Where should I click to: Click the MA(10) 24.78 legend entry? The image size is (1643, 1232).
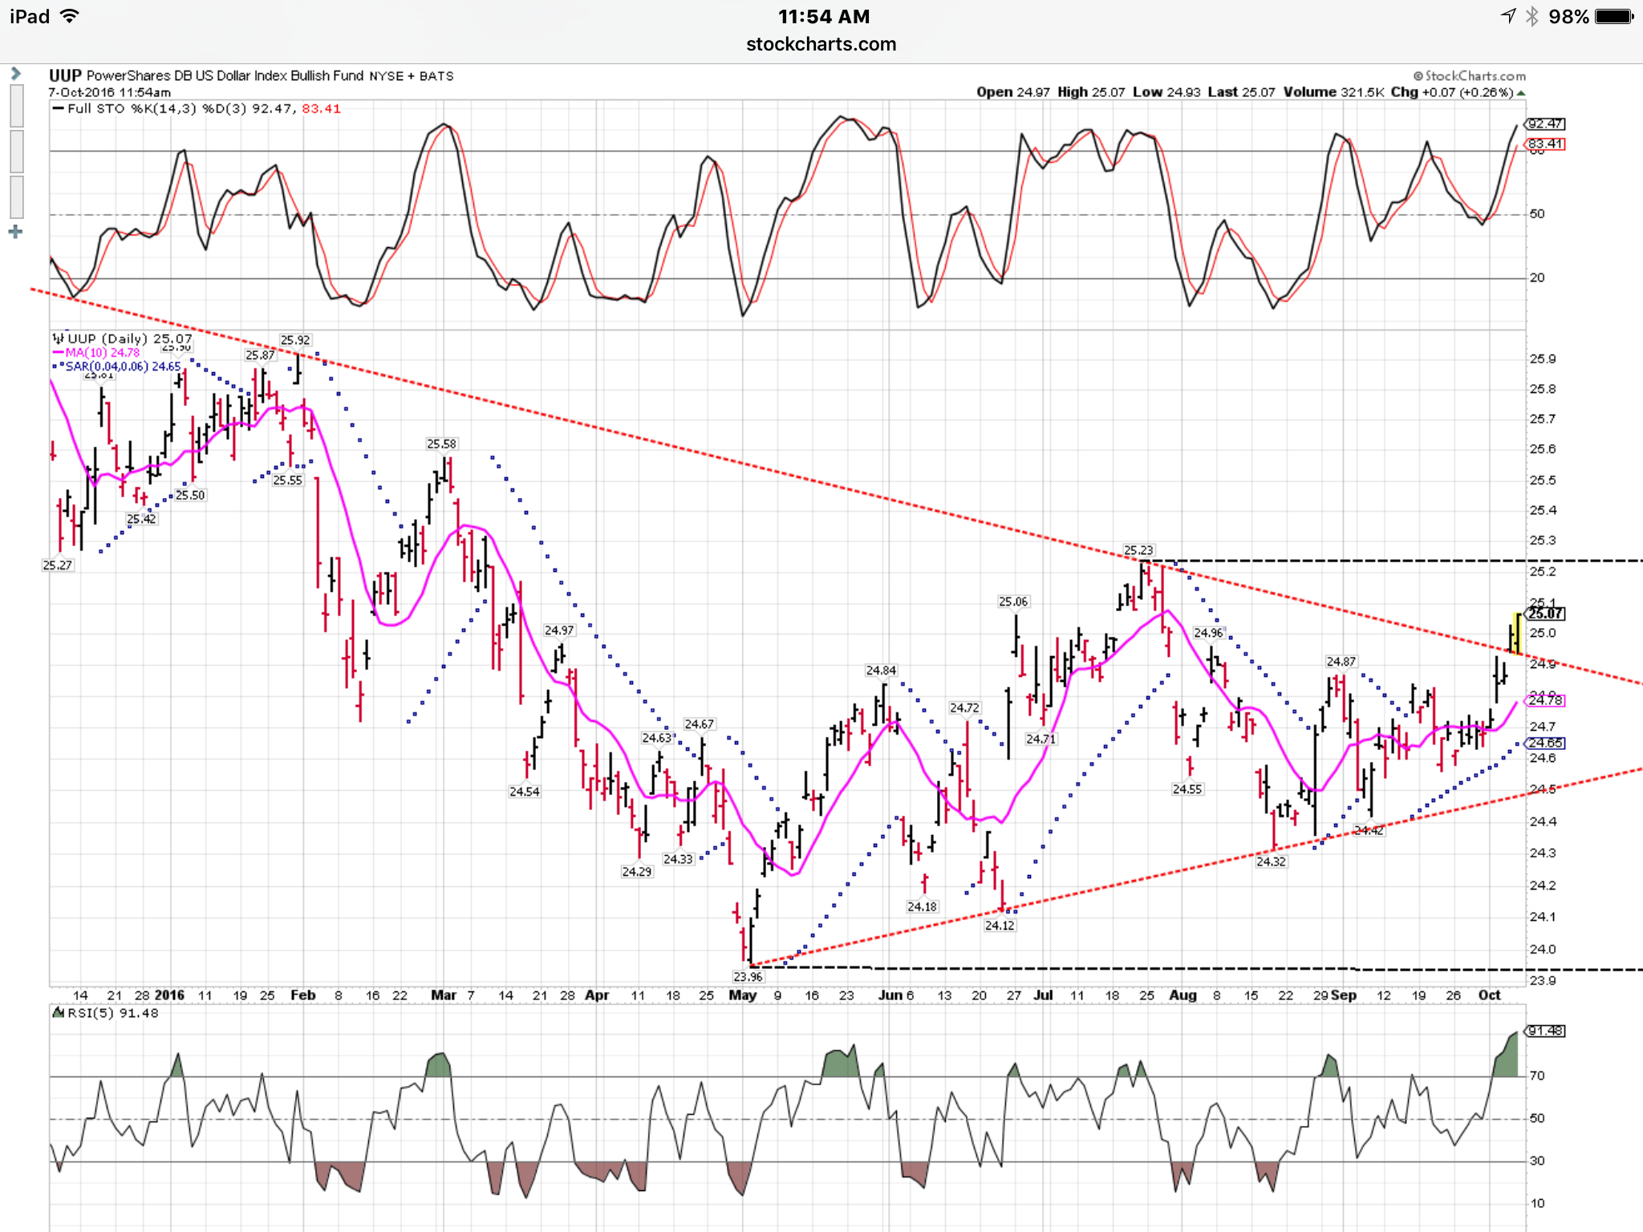(x=96, y=353)
